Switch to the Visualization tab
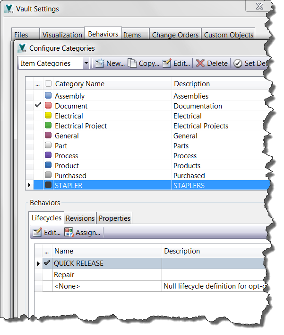Viewport: 284px width, 335px height. point(62,35)
